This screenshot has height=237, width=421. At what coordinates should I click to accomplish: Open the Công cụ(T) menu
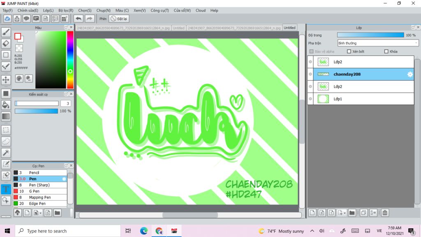coord(160,10)
